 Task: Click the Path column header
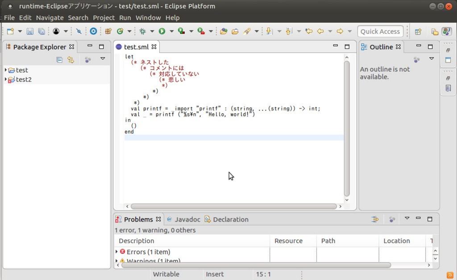348,241
